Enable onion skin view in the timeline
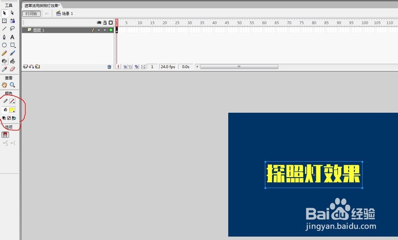This screenshot has height=240, width=398. [124, 67]
